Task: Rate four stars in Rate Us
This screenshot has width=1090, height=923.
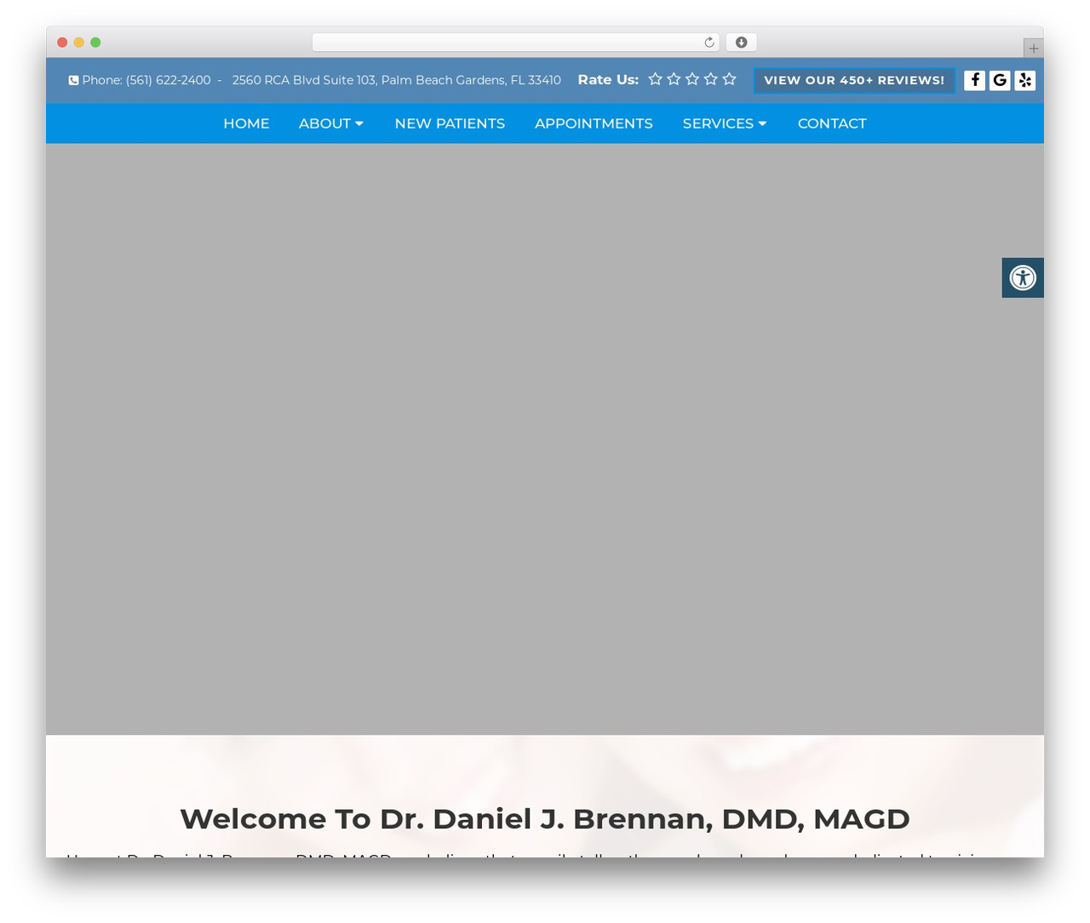Action: 710,79
